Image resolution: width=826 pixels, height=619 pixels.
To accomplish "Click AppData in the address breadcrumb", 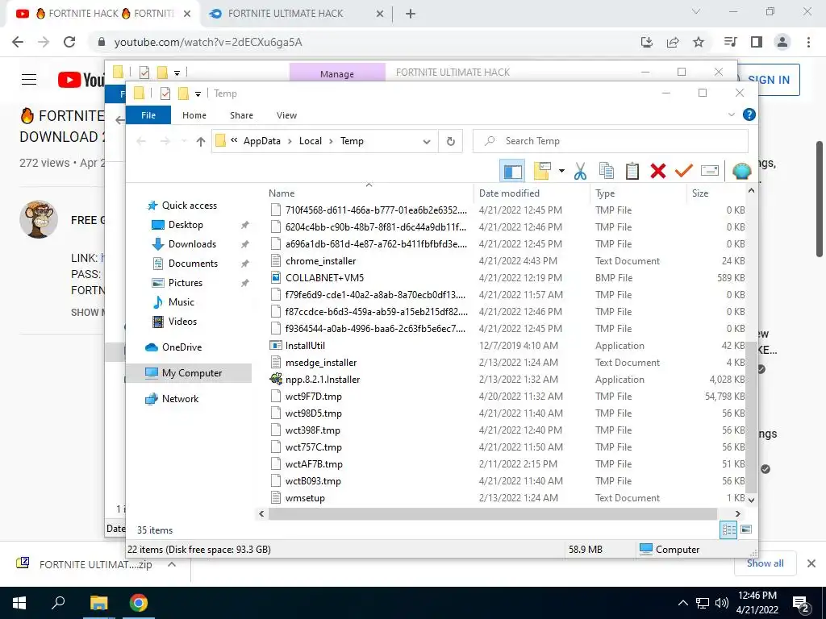I will point(262,141).
